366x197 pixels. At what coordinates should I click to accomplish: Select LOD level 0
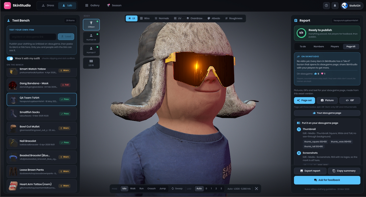206,188
